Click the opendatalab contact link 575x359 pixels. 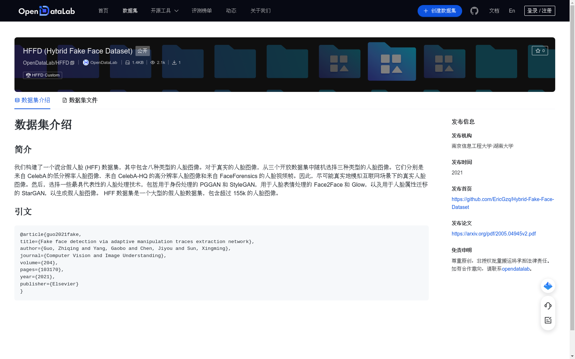point(516,269)
